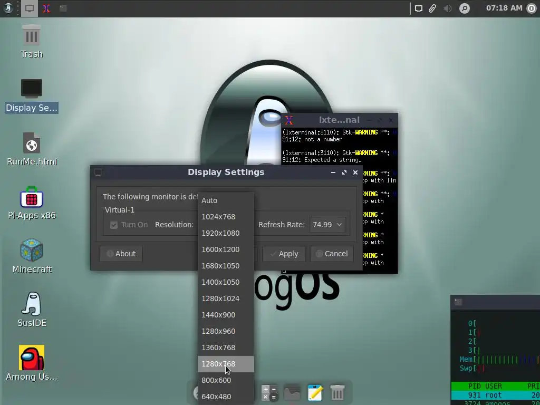
Task: Choose 1920x1080 resolution
Action: pyautogui.click(x=226, y=233)
